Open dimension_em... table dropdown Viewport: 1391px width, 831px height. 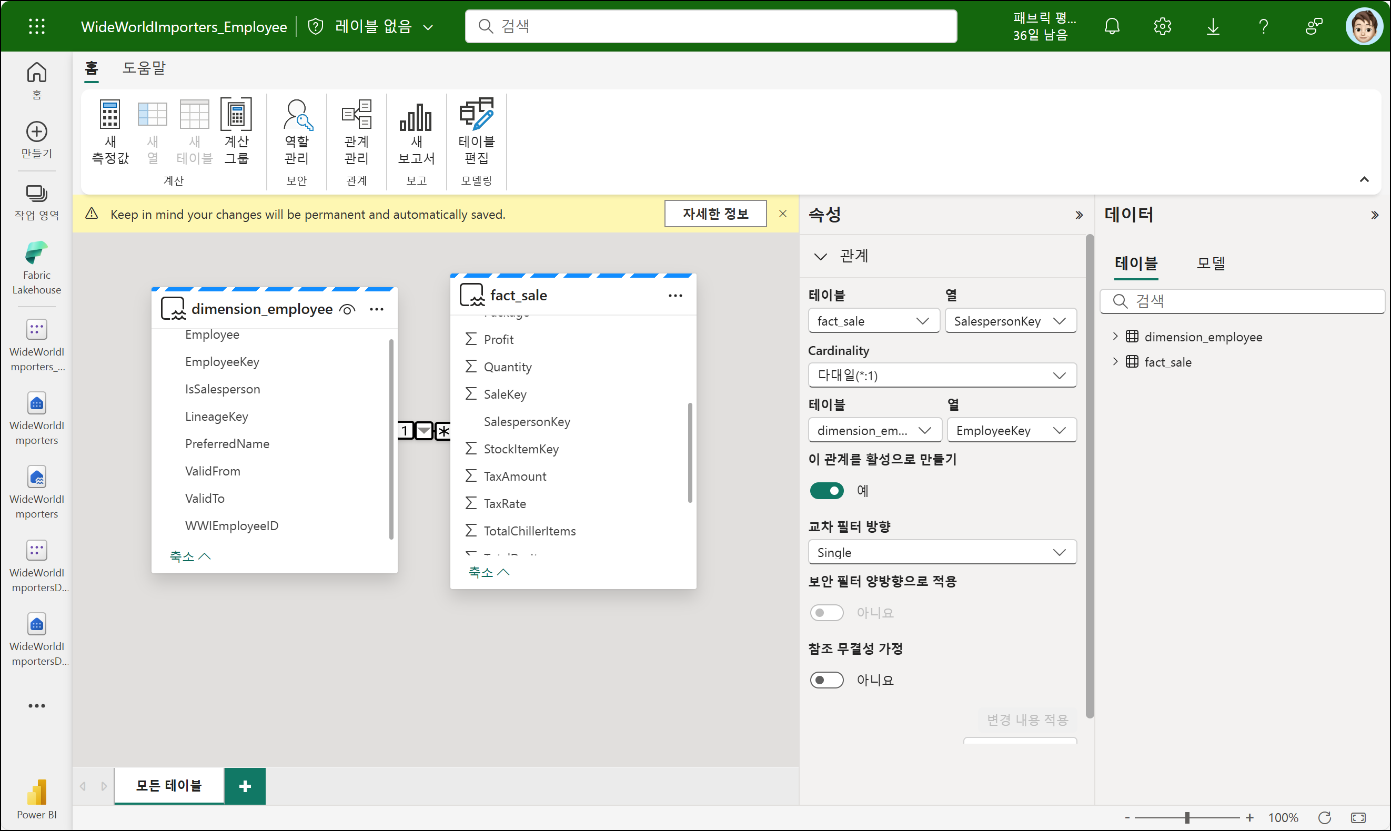(x=875, y=430)
